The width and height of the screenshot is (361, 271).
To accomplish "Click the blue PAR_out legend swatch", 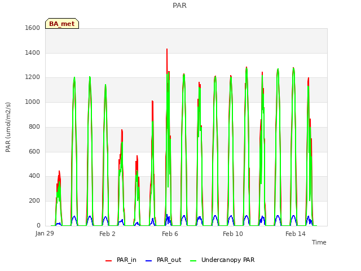I will [149, 261].
